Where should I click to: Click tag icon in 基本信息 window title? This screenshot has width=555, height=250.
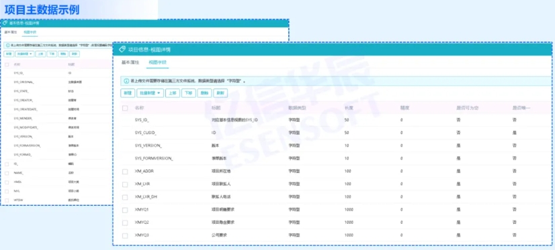[5, 23]
